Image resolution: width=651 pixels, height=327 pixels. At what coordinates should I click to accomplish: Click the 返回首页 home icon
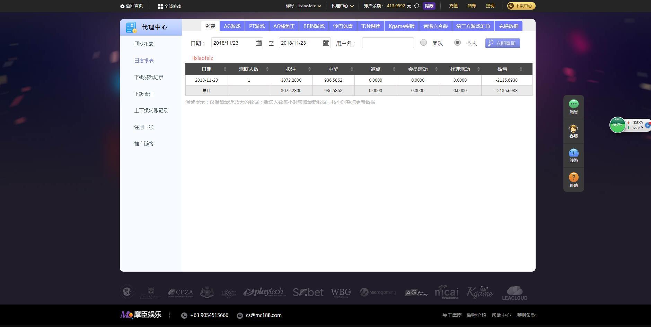tap(122, 6)
